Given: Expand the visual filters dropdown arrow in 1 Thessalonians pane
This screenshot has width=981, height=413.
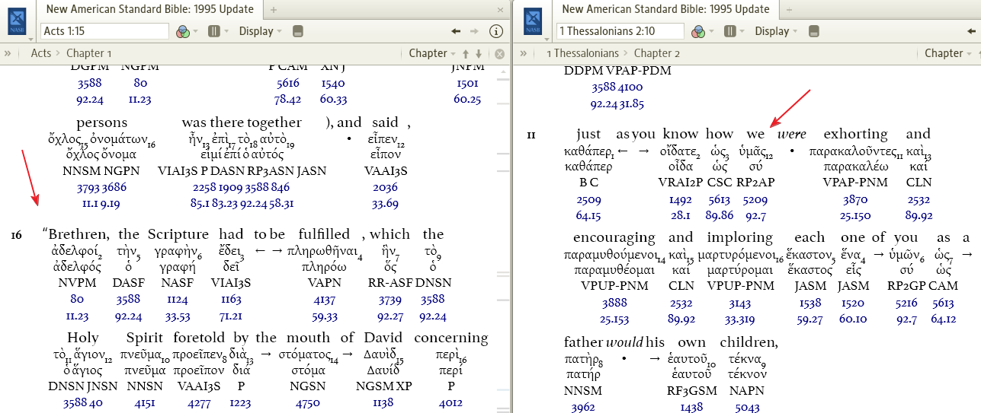Looking at the screenshot, I should 712,32.
